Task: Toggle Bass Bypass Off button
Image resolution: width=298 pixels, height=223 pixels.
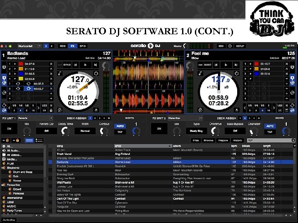Action: point(235,131)
